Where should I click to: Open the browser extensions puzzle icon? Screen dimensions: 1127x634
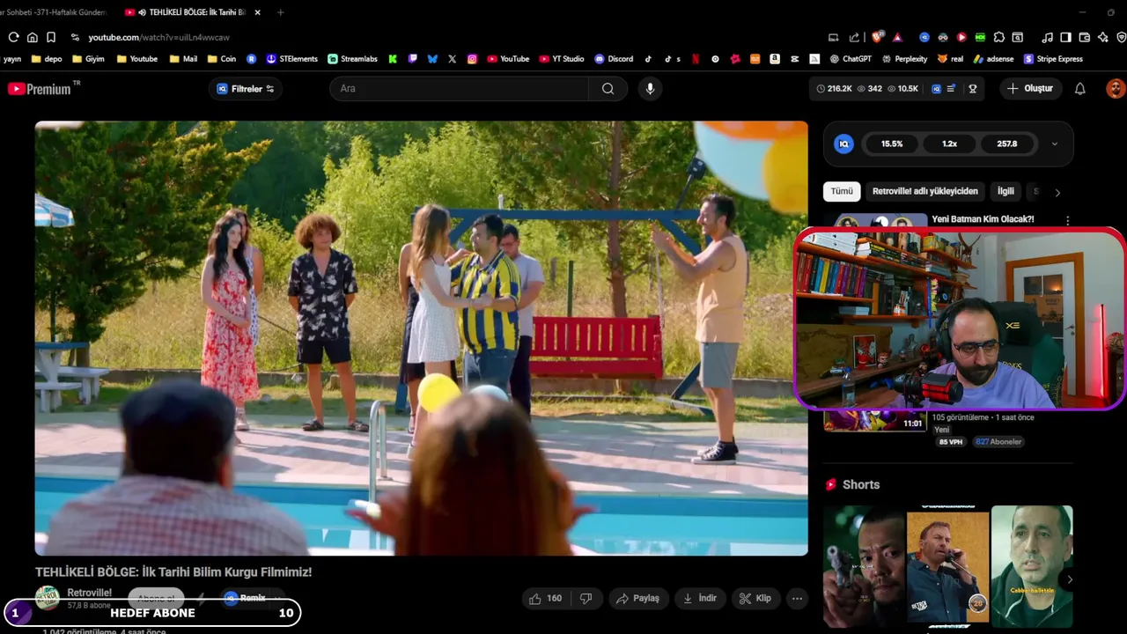coord(999,37)
